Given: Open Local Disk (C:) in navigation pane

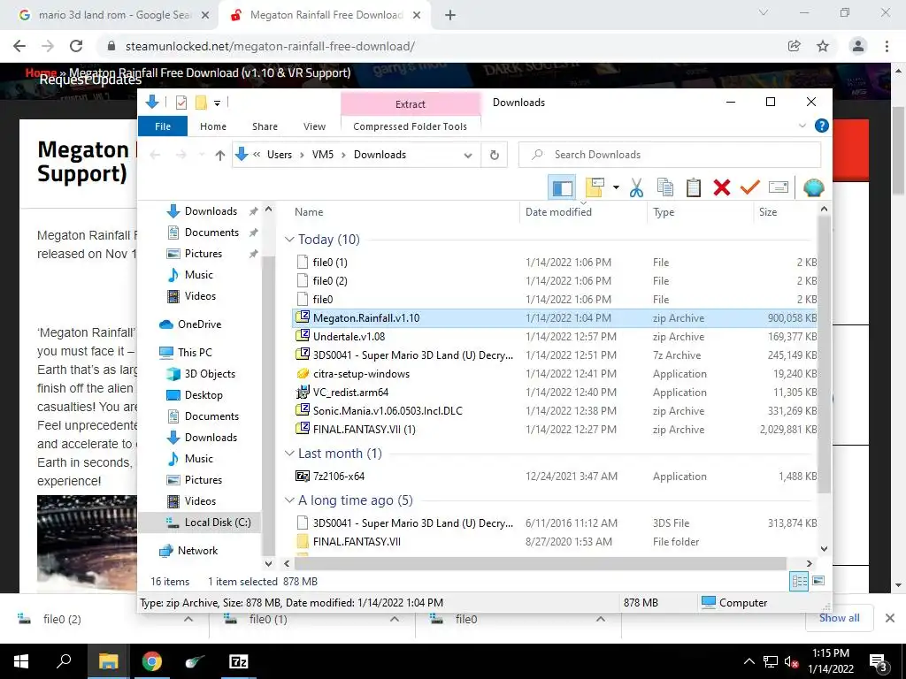Looking at the screenshot, I should point(218,523).
